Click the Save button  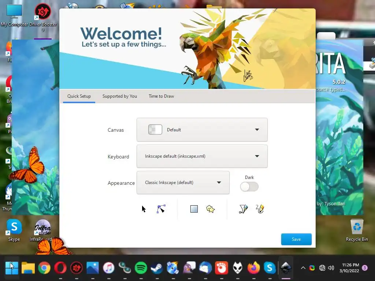pyautogui.click(x=296, y=239)
